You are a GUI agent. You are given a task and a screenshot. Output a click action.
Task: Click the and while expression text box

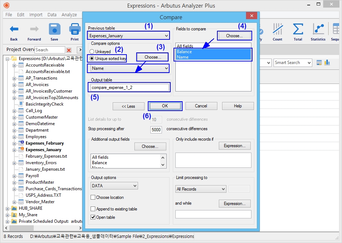pos(213,214)
